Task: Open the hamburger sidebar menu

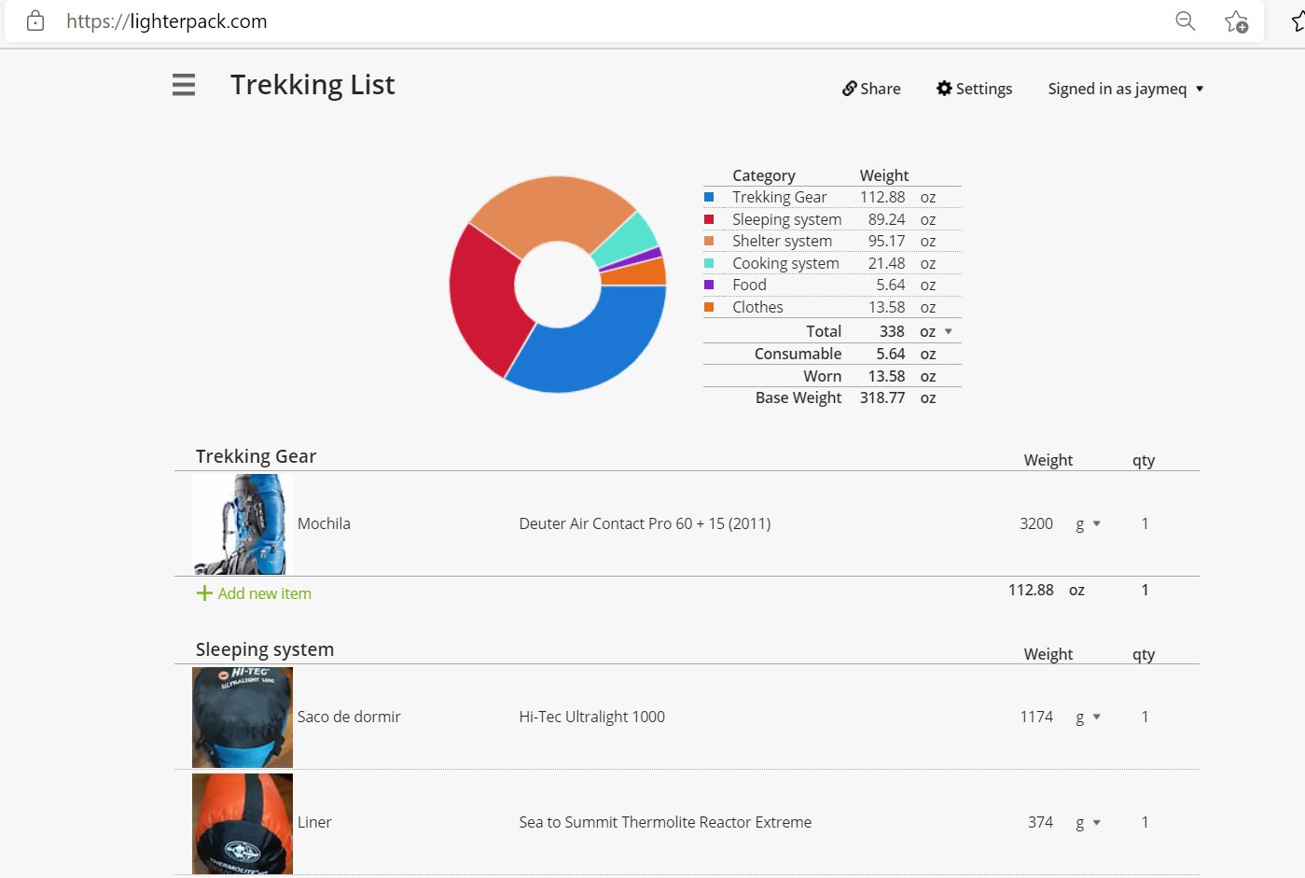Action: 184,85
